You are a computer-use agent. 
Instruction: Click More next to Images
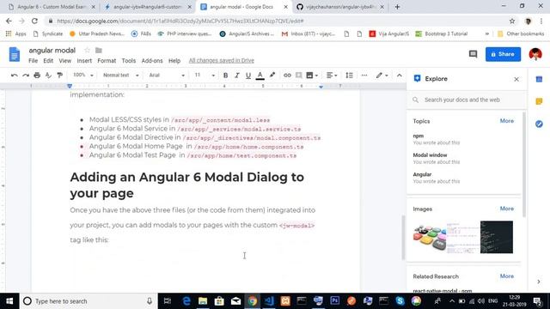click(506, 209)
